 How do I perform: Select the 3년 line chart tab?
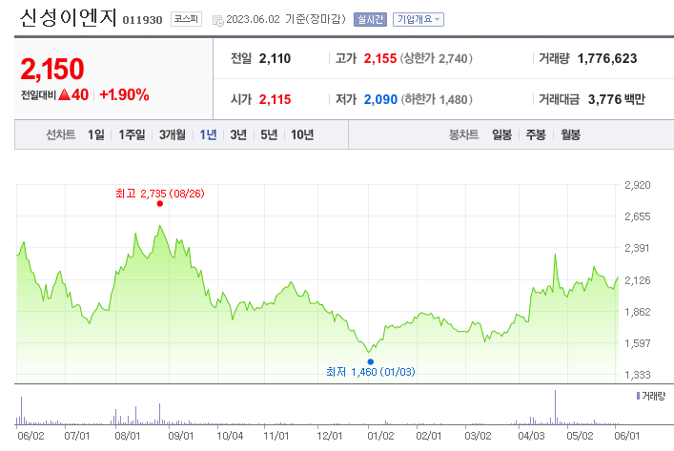238,134
